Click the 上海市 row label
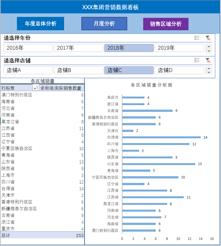Screen dimensions: 221x246 pos(8,175)
